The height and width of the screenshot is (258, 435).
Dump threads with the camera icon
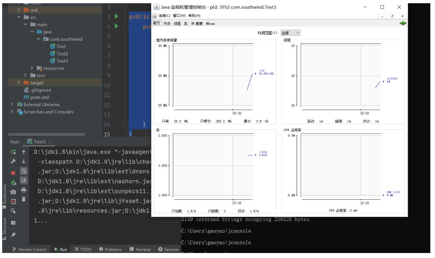13,192
